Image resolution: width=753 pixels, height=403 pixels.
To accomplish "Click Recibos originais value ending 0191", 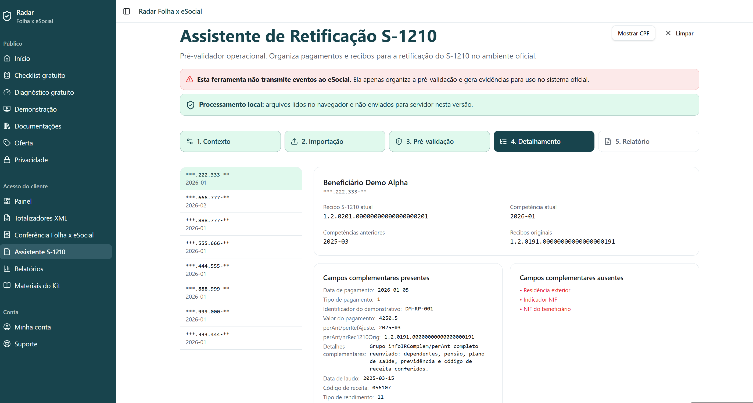I will (562, 242).
